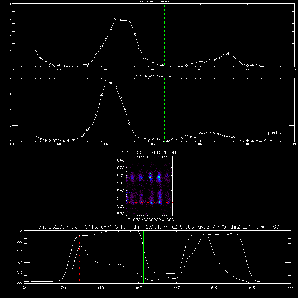
Task: Click the upper white horizontal line on heat map
Action: (x=149, y=168)
